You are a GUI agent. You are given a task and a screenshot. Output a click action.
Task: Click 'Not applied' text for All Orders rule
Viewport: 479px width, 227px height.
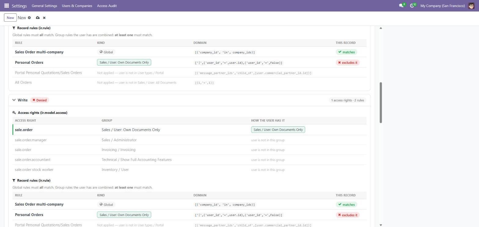(x=137, y=83)
